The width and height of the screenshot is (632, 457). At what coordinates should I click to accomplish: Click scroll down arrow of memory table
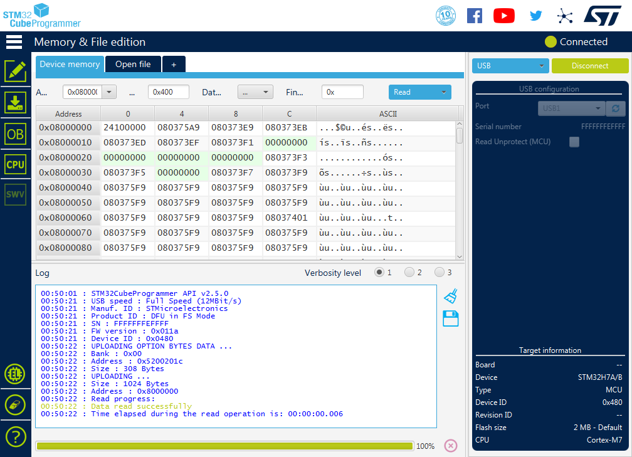pos(460,257)
